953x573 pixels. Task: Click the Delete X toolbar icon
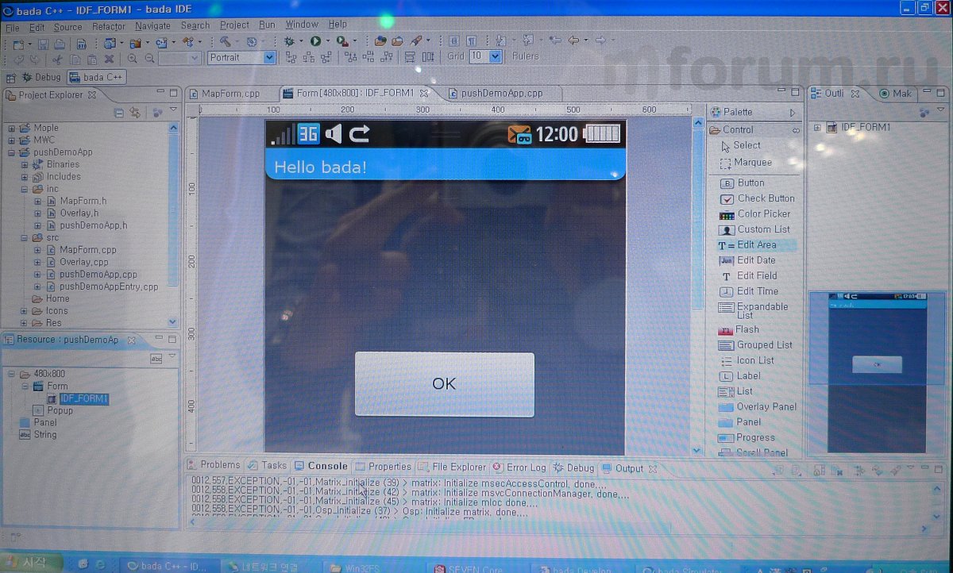pyautogui.click(x=109, y=58)
